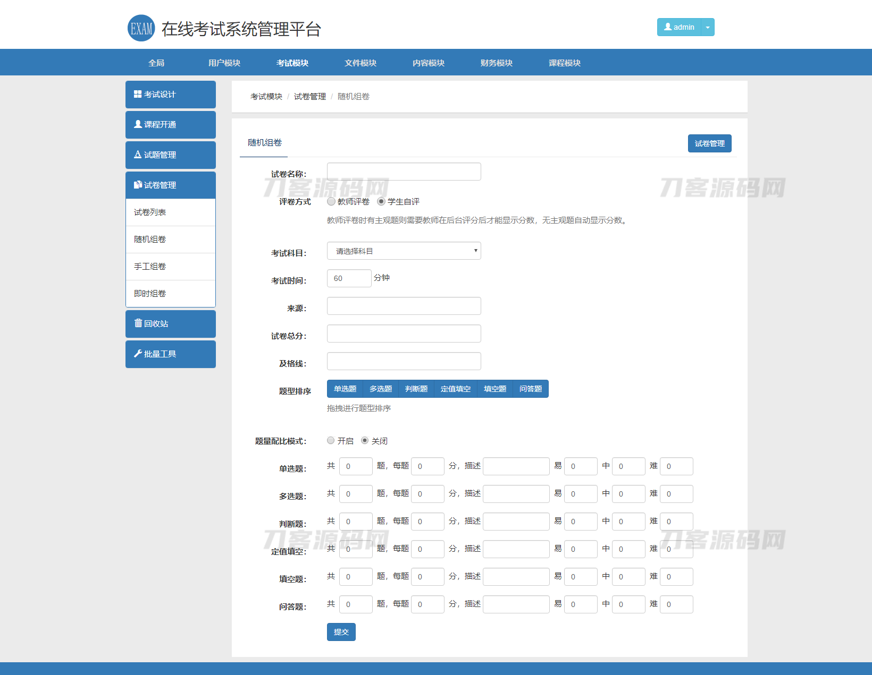Click the wrench icon beside 批量工具
This screenshot has height=675, width=872.
138,354
